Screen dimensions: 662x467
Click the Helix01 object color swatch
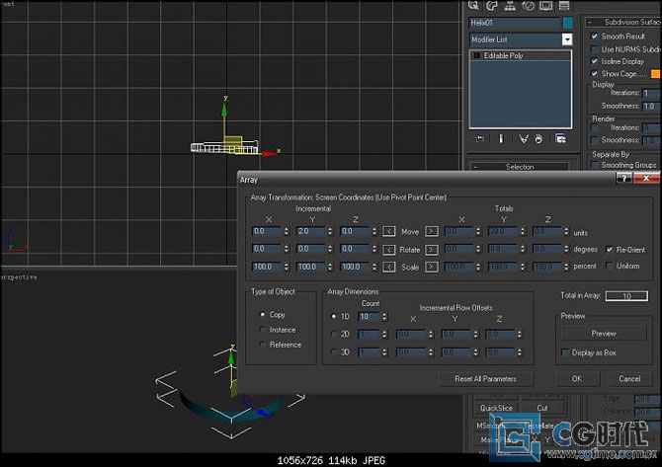click(x=567, y=23)
